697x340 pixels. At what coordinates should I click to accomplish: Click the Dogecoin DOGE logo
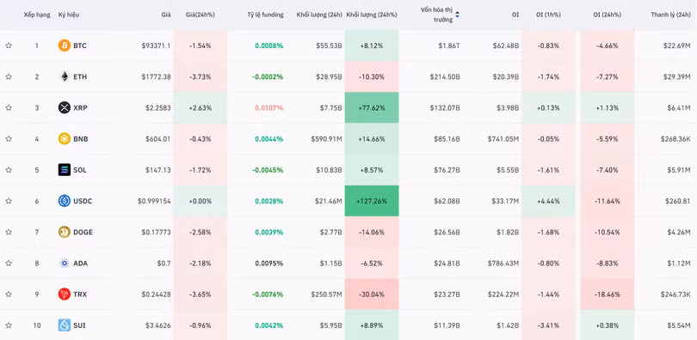(x=65, y=232)
